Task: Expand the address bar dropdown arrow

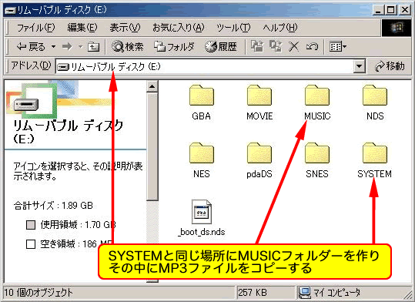Action: (359, 66)
